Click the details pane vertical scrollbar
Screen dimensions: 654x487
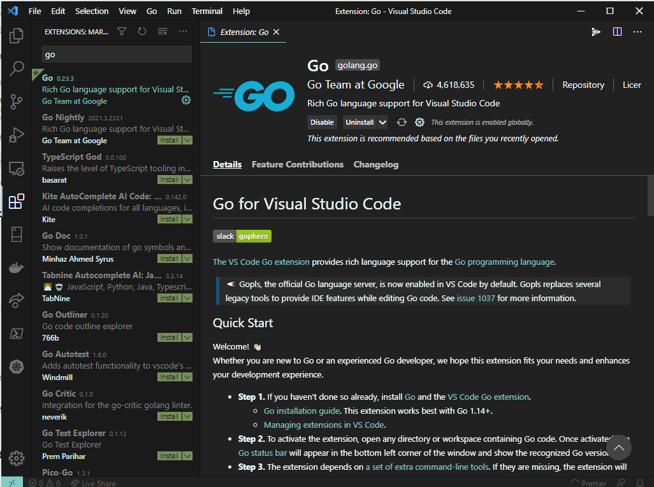[651, 196]
